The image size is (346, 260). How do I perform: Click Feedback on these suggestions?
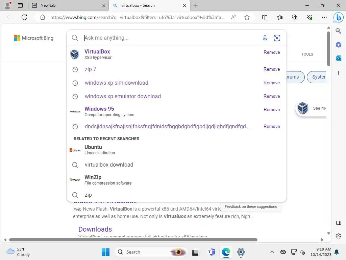pos(251,207)
